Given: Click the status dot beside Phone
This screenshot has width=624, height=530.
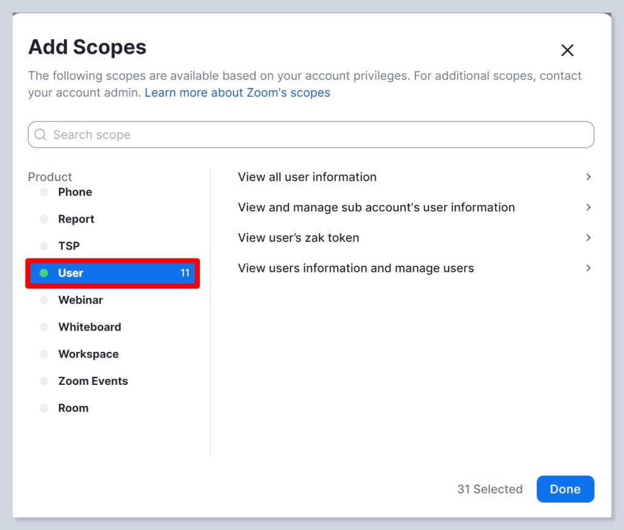Looking at the screenshot, I should [x=44, y=192].
